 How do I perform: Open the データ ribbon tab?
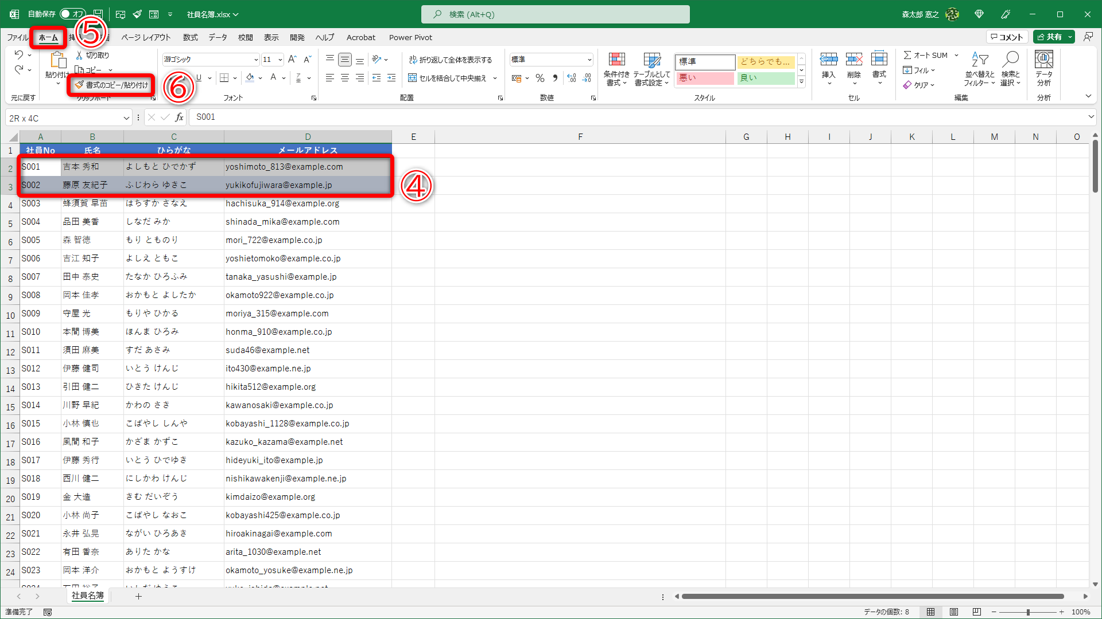point(218,37)
